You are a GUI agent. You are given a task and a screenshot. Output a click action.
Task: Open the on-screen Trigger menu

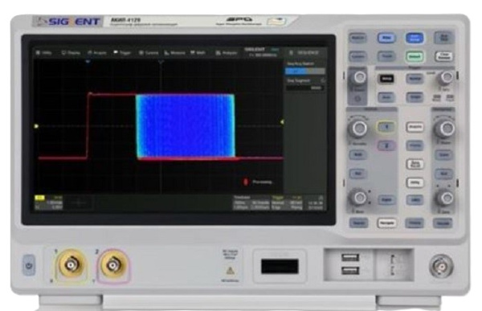point(122,53)
